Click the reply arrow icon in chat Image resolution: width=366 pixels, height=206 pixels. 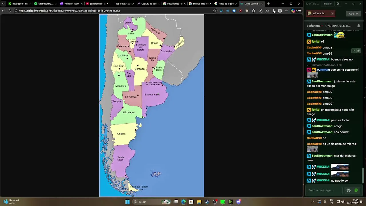click(x=354, y=51)
